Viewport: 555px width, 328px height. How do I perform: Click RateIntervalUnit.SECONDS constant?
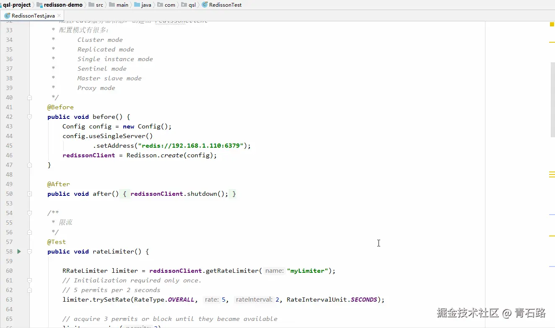pyautogui.click(x=332, y=300)
